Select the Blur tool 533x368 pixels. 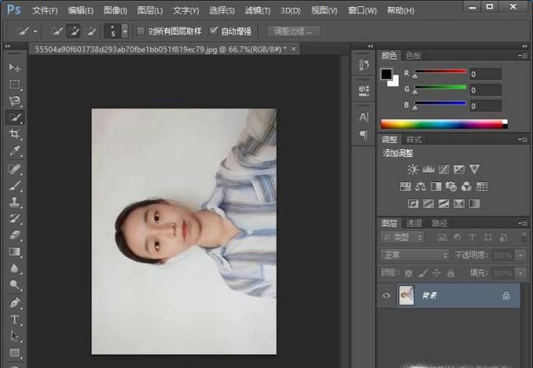(14, 268)
